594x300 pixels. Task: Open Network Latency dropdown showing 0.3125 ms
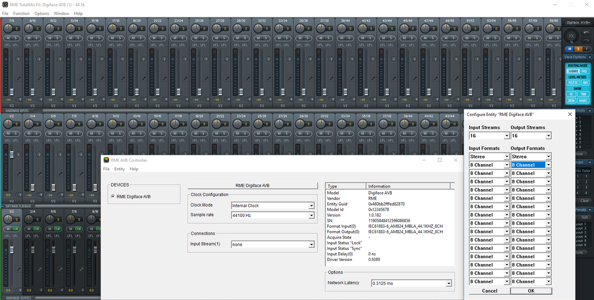pyautogui.click(x=411, y=283)
